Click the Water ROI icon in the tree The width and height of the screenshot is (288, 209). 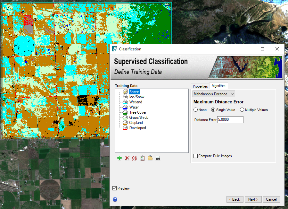[x=125, y=107]
